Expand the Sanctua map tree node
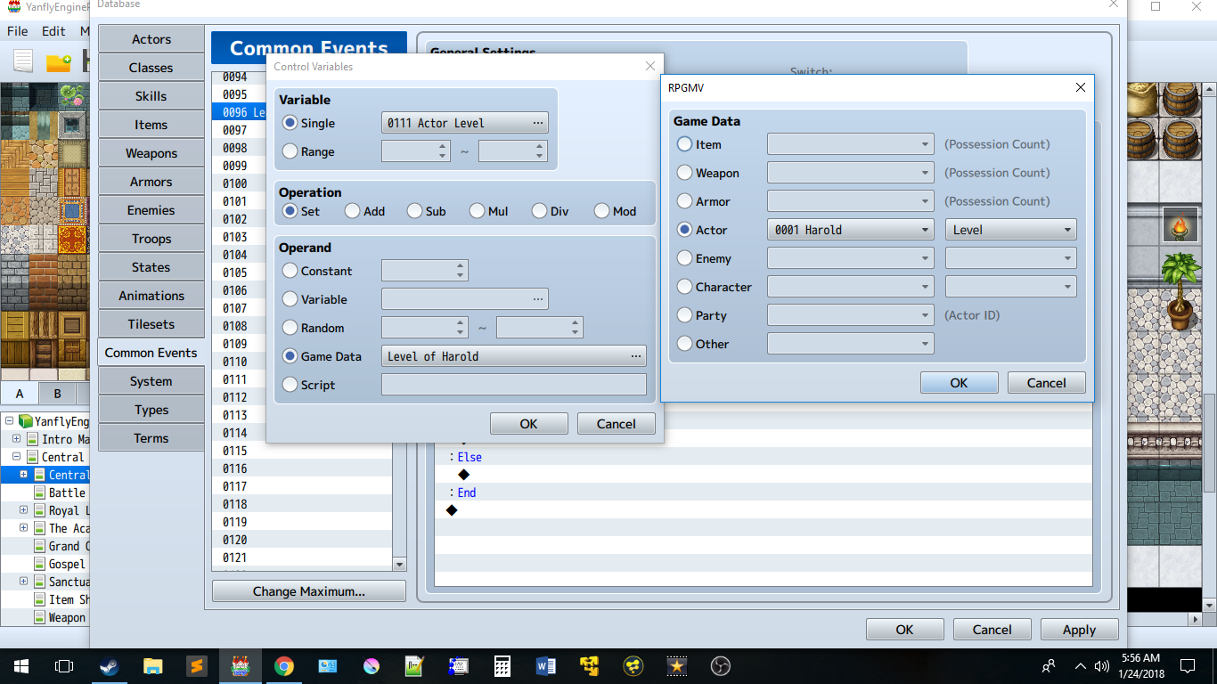The width and height of the screenshot is (1217, 684). tap(24, 582)
